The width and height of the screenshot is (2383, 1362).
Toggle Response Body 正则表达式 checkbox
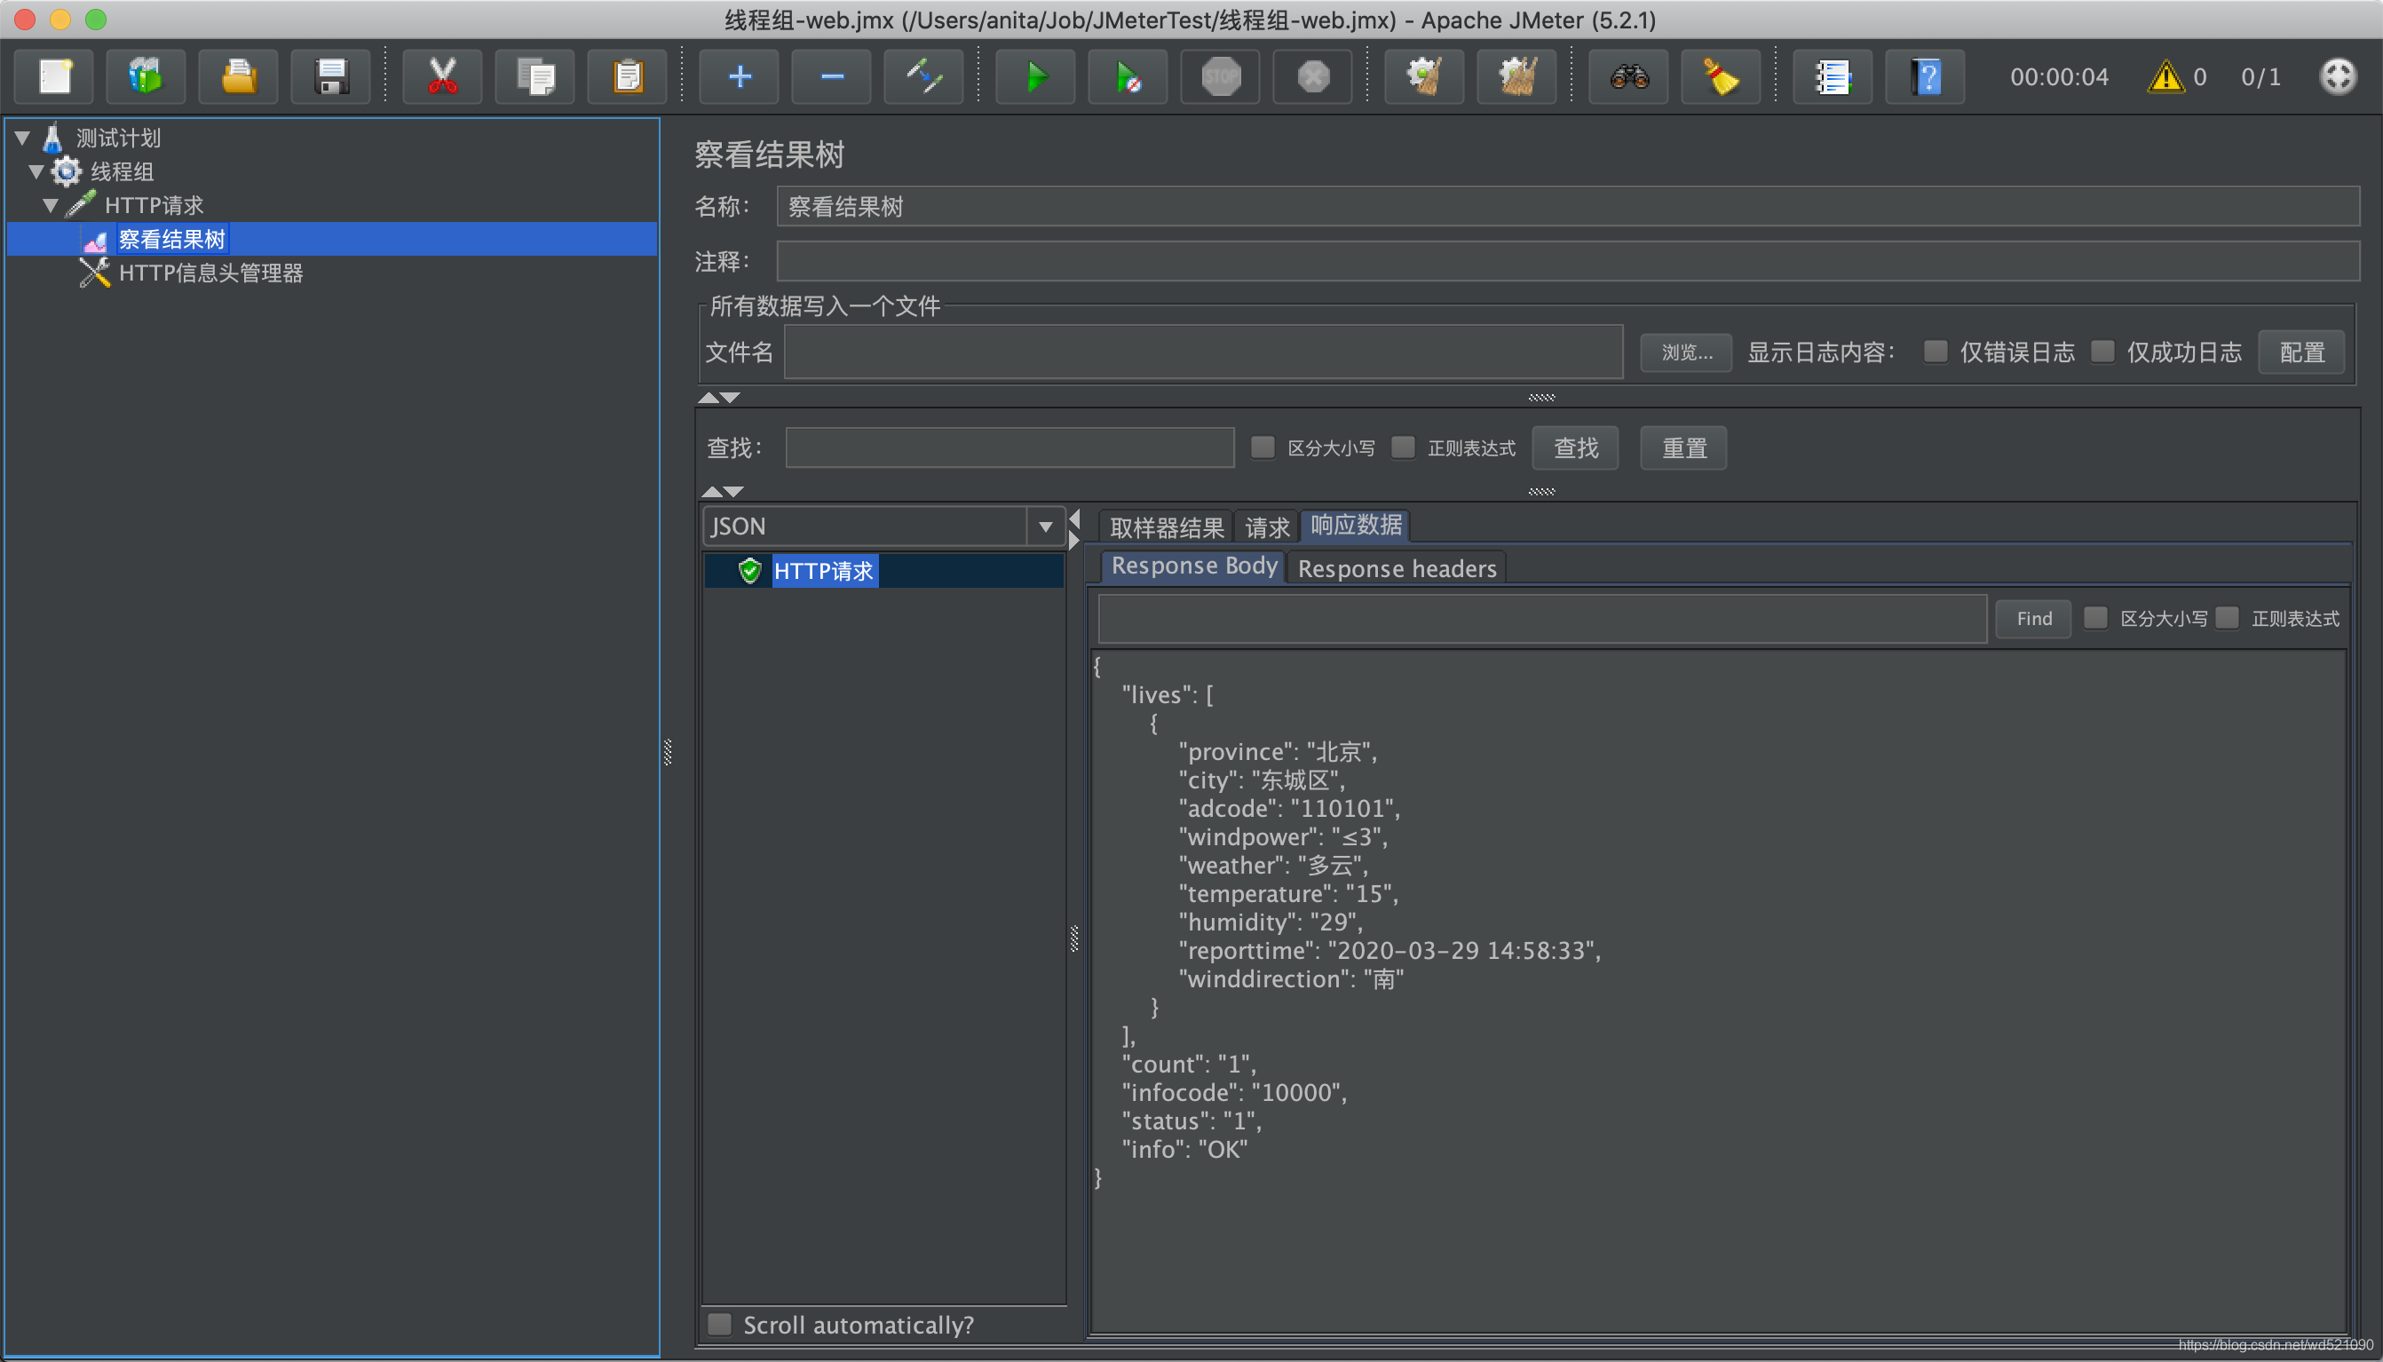click(2227, 617)
